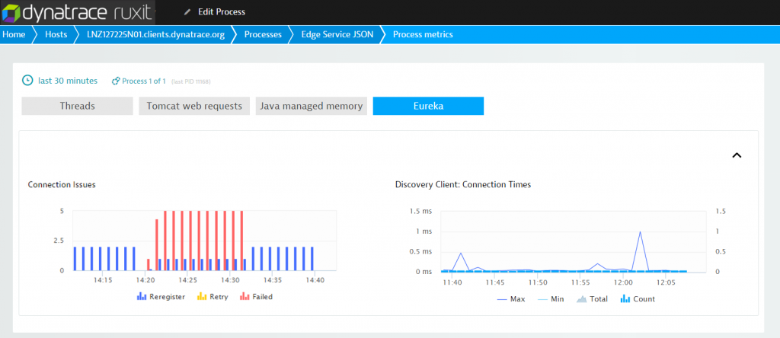
Task: Toggle Count series in legend
Action: pyautogui.click(x=638, y=299)
